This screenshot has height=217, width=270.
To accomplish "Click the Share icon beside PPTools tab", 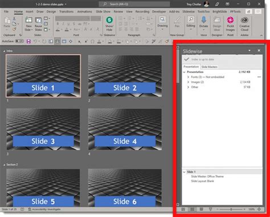I will pyautogui.click(x=248, y=11).
